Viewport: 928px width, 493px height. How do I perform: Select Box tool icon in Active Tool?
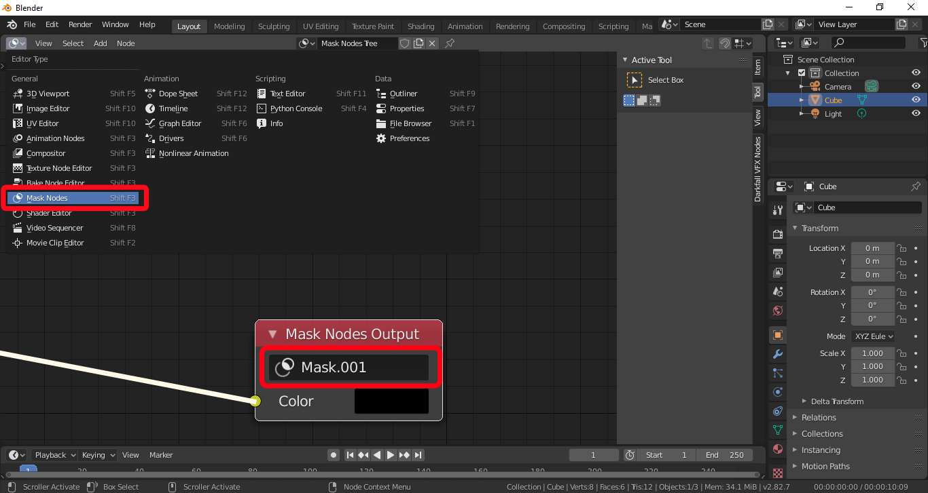click(635, 80)
